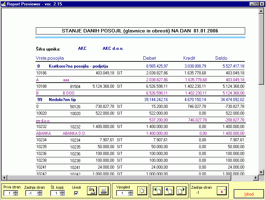The image size is (266, 200).
Task: Click the Debet column header
Action: (x=149, y=58)
